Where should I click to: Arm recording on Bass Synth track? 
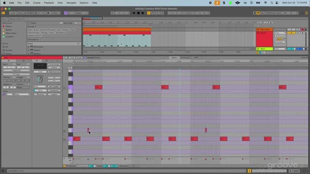pos(302,29)
